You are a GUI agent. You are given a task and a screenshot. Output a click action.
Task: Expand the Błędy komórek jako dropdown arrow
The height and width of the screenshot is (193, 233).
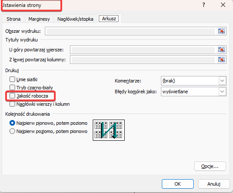(x=222, y=92)
